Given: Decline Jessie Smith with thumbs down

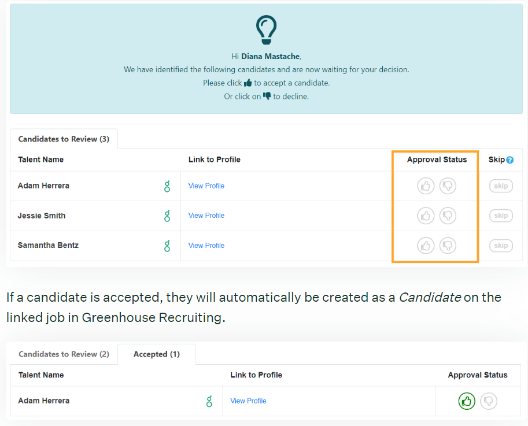Looking at the screenshot, I should (x=448, y=216).
